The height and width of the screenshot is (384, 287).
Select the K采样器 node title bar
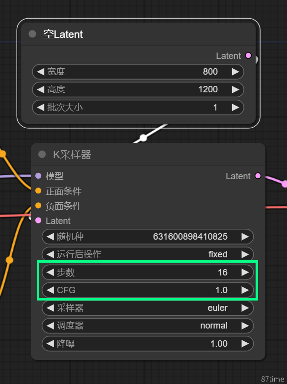coord(148,155)
